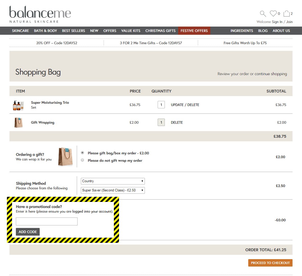Go to the NEW menu item
This screenshot has height=276, width=302.
94,31
